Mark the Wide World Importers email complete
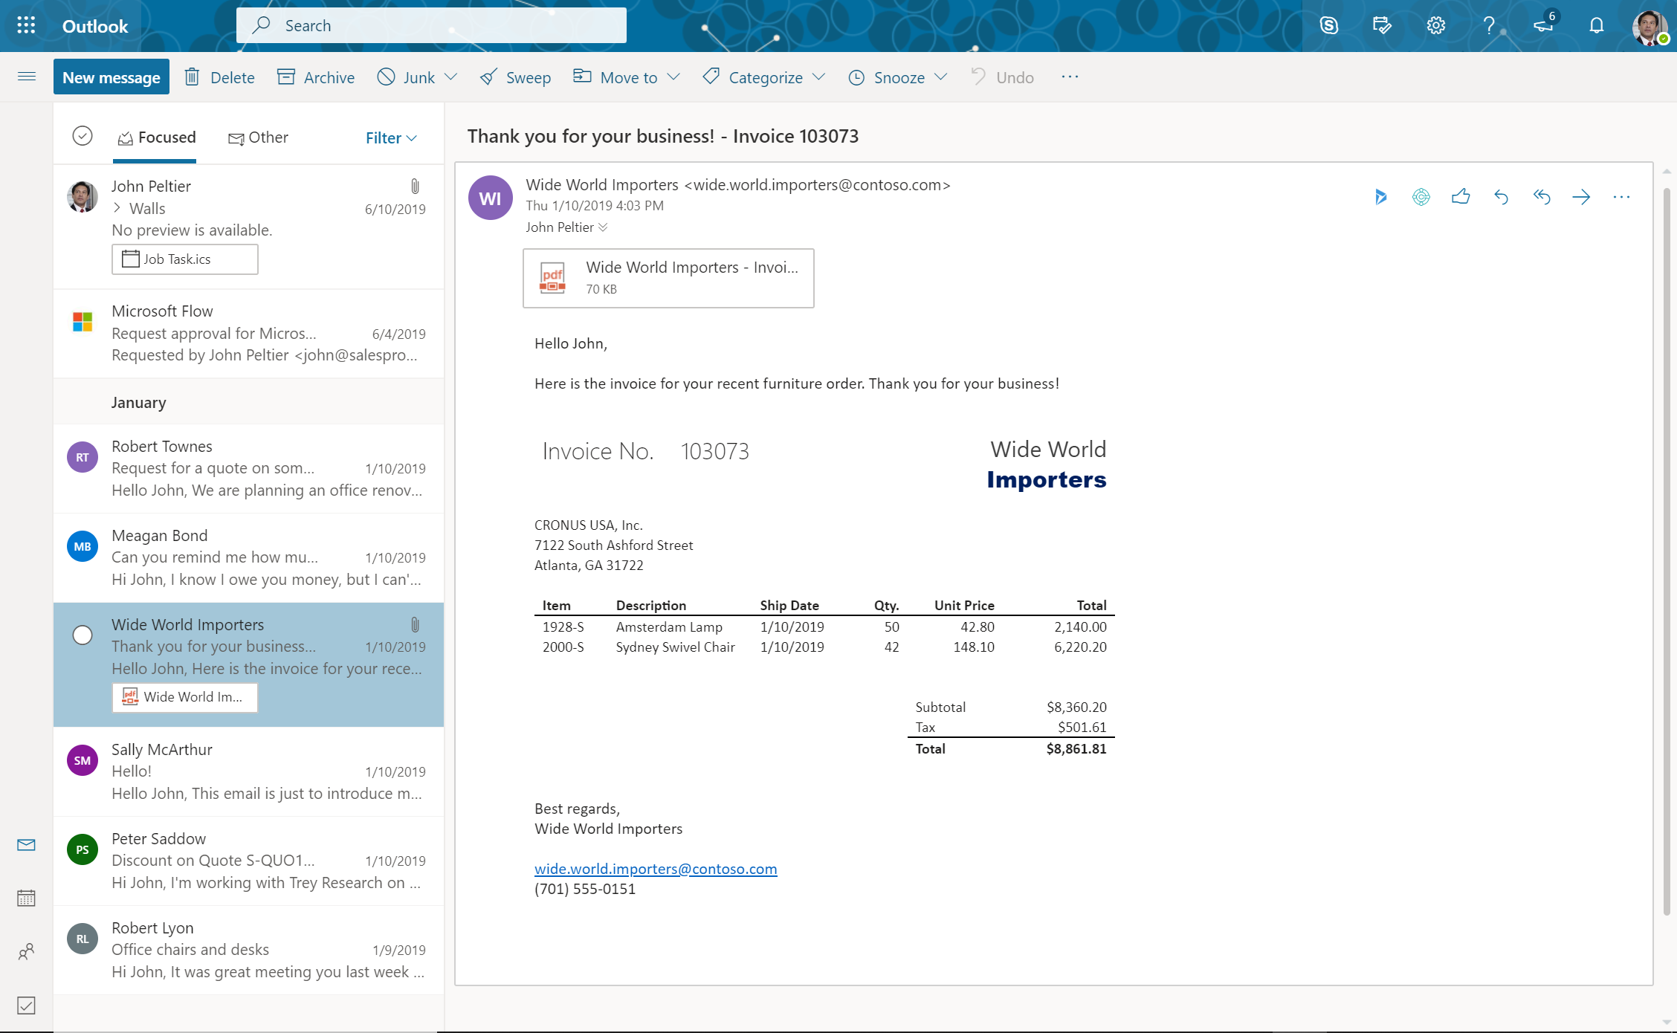The image size is (1677, 1033). pyautogui.click(x=82, y=635)
